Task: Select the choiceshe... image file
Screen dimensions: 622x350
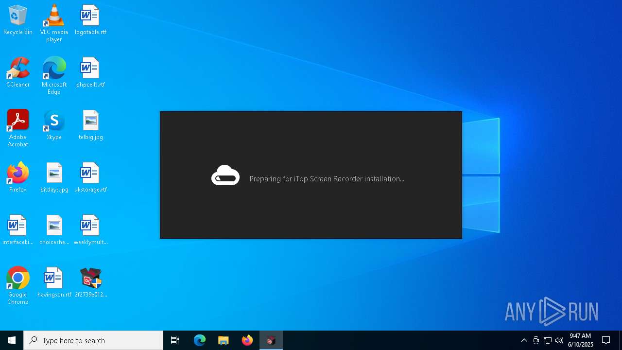Action: 54,230
